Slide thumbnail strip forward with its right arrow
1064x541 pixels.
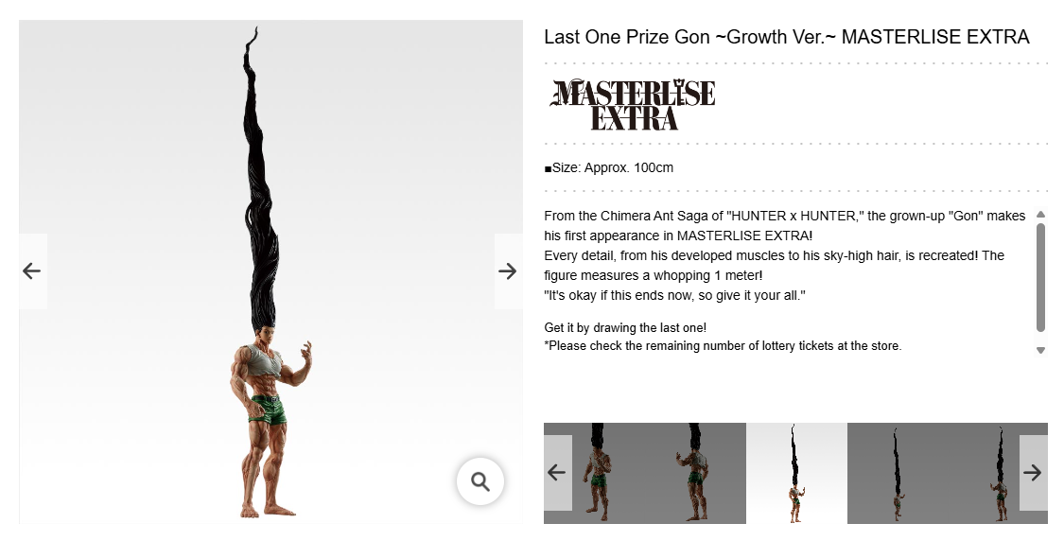(1034, 473)
